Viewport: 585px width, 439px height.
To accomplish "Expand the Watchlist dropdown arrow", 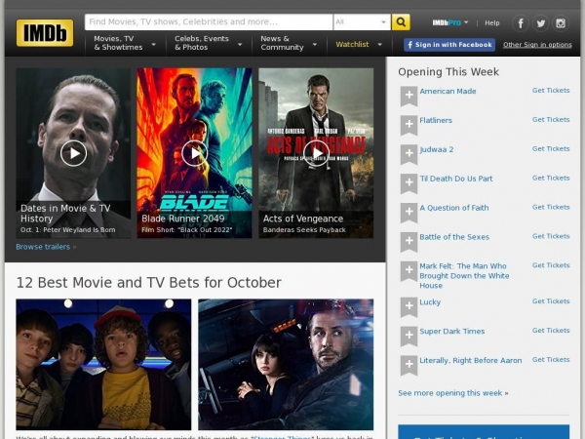I will [x=380, y=45].
